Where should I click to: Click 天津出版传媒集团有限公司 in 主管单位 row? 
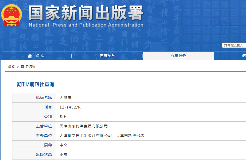84,126
